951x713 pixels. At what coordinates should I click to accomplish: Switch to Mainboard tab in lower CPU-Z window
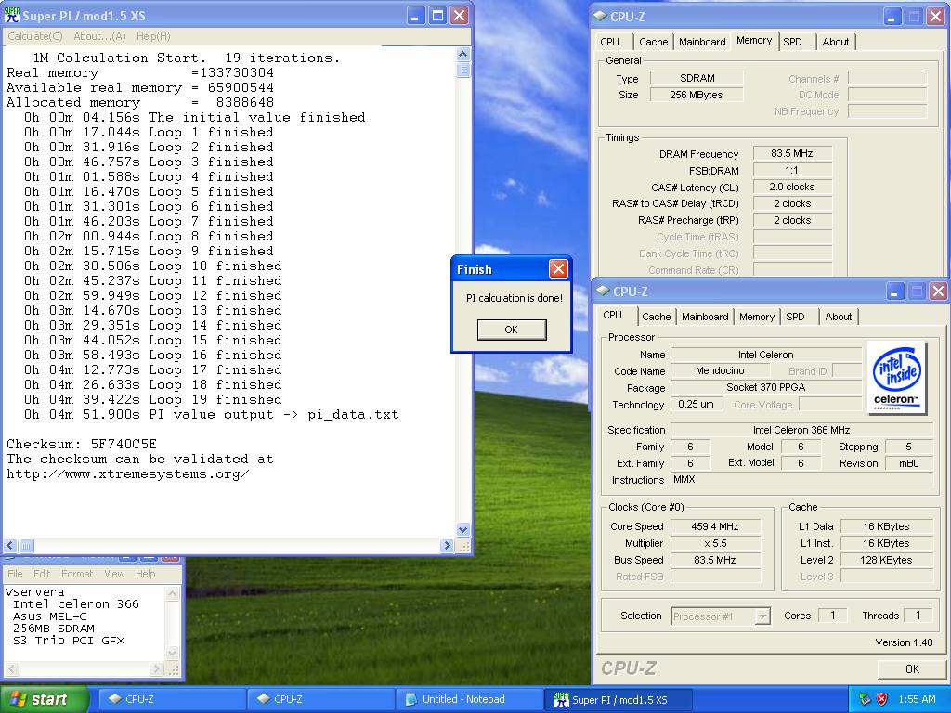(705, 317)
